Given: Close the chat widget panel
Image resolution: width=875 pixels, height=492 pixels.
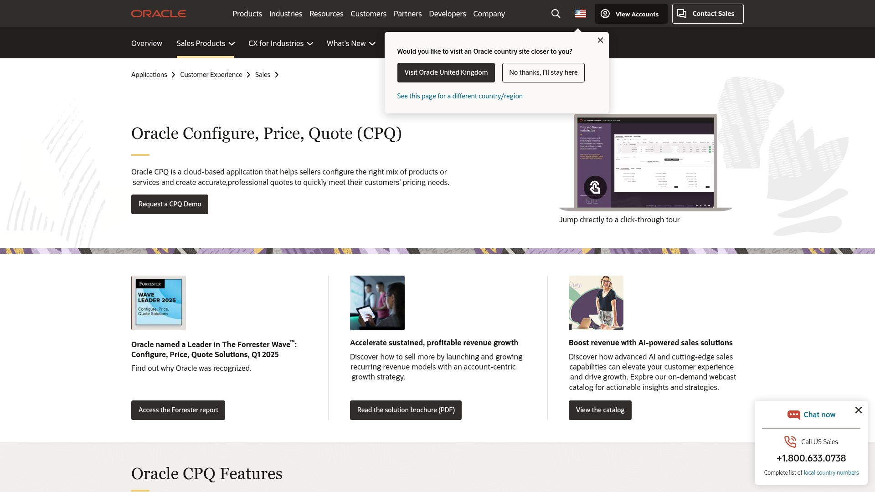Looking at the screenshot, I should [858, 410].
